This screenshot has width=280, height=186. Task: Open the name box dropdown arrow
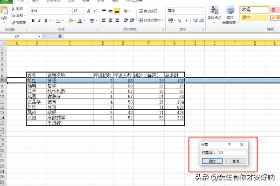pos(39,36)
